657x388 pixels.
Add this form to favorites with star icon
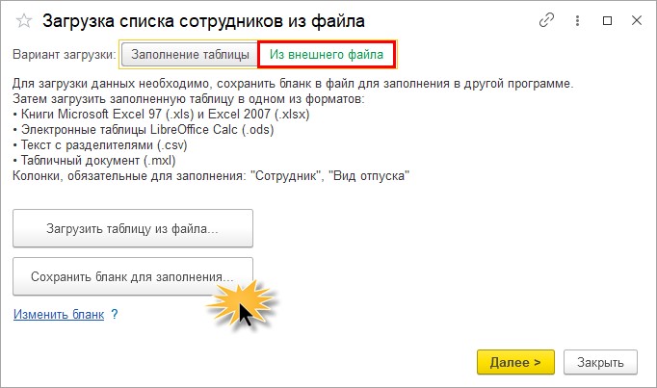(24, 21)
